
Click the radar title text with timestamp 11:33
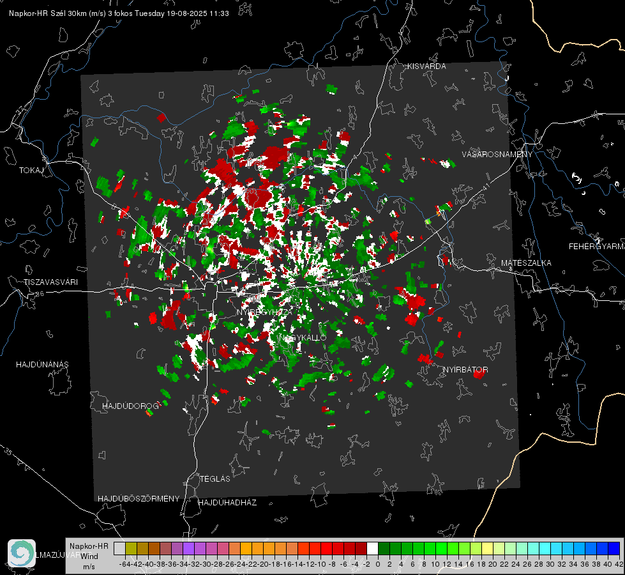(x=119, y=13)
